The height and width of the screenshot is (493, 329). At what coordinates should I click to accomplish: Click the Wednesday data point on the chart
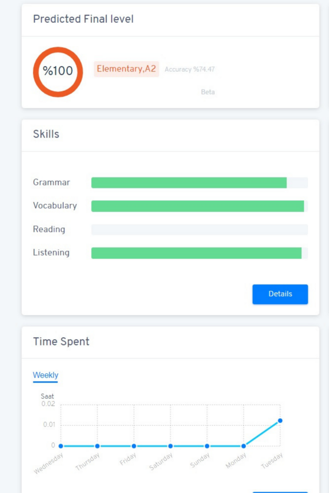[x=60, y=446]
